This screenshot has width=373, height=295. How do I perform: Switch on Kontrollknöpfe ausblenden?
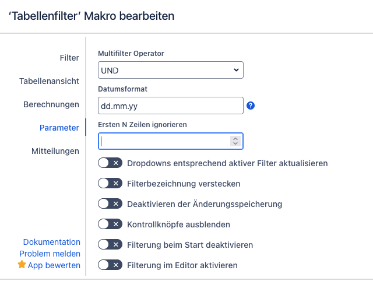(110, 224)
